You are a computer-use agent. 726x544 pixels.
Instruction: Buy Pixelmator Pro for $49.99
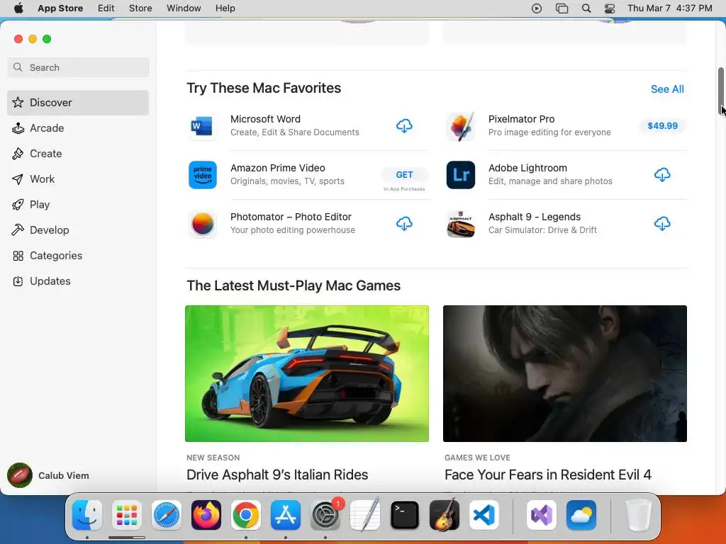point(663,126)
